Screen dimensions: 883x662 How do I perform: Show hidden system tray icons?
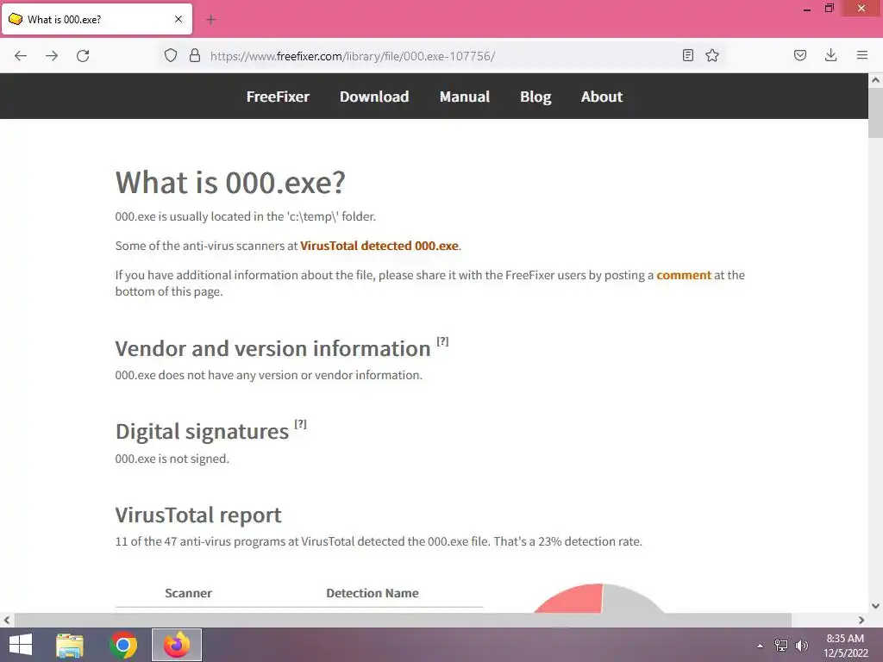(x=761, y=646)
